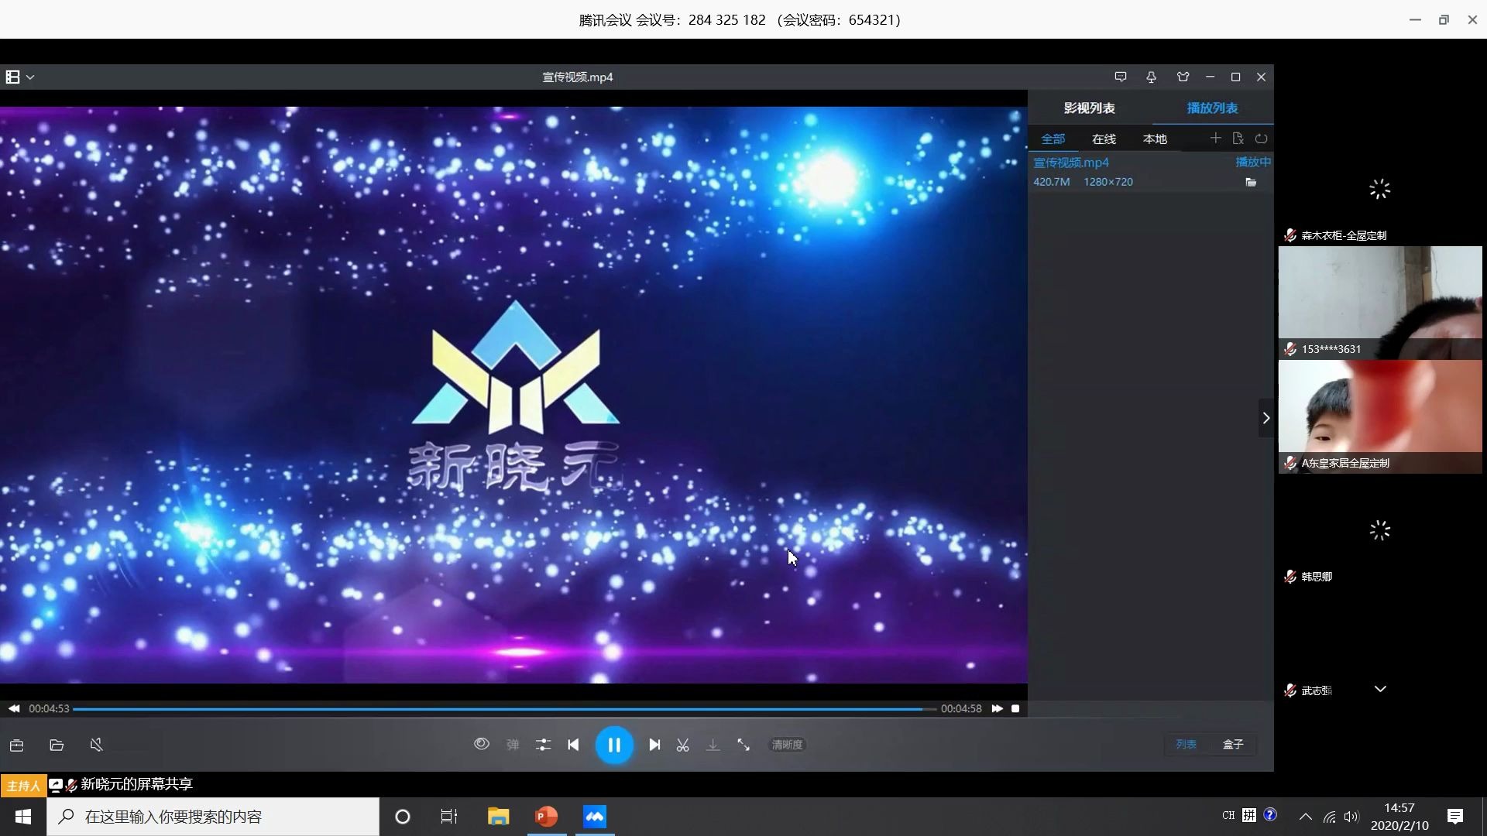Open the 清晰度 quality selector
The image size is (1487, 836).
[787, 745]
